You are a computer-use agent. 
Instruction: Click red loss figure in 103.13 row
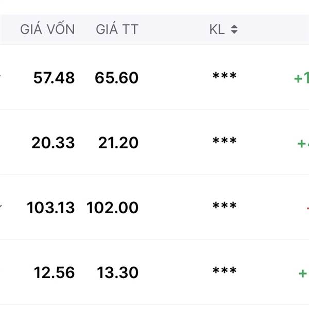coord(307,208)
